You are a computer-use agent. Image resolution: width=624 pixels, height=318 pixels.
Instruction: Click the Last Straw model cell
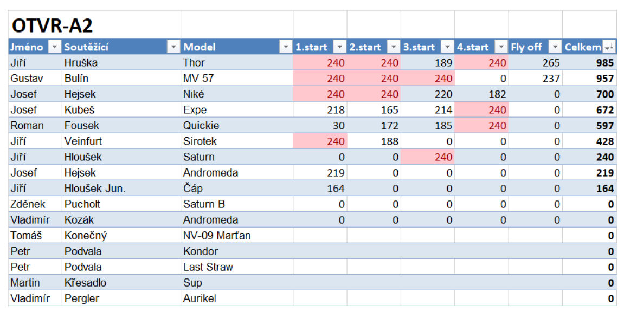pos(237,267)
